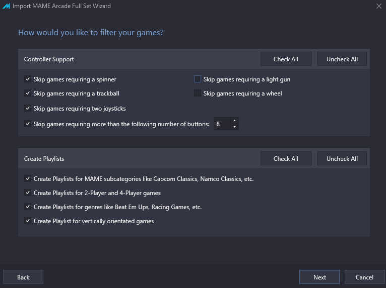Click Uncheck All in Create Playlists
The image size is (386, 288).
[x=342, y=158]
